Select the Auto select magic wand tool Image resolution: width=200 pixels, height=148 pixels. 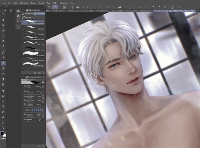click(x=3, y=41)
